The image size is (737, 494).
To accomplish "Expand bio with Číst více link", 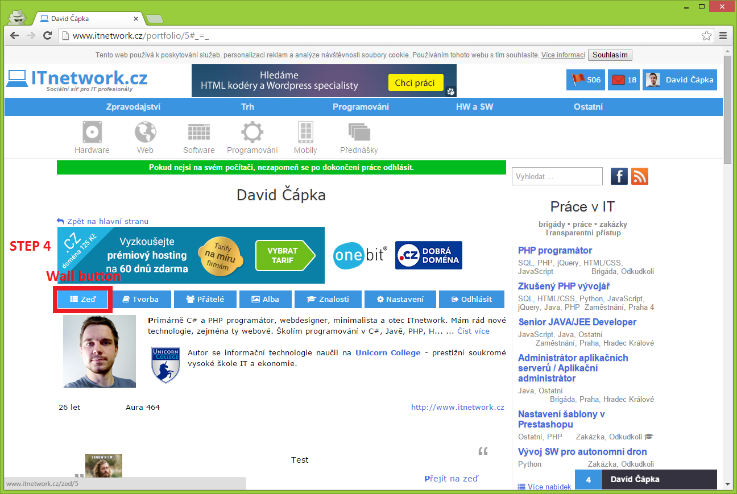I will 473,331.
